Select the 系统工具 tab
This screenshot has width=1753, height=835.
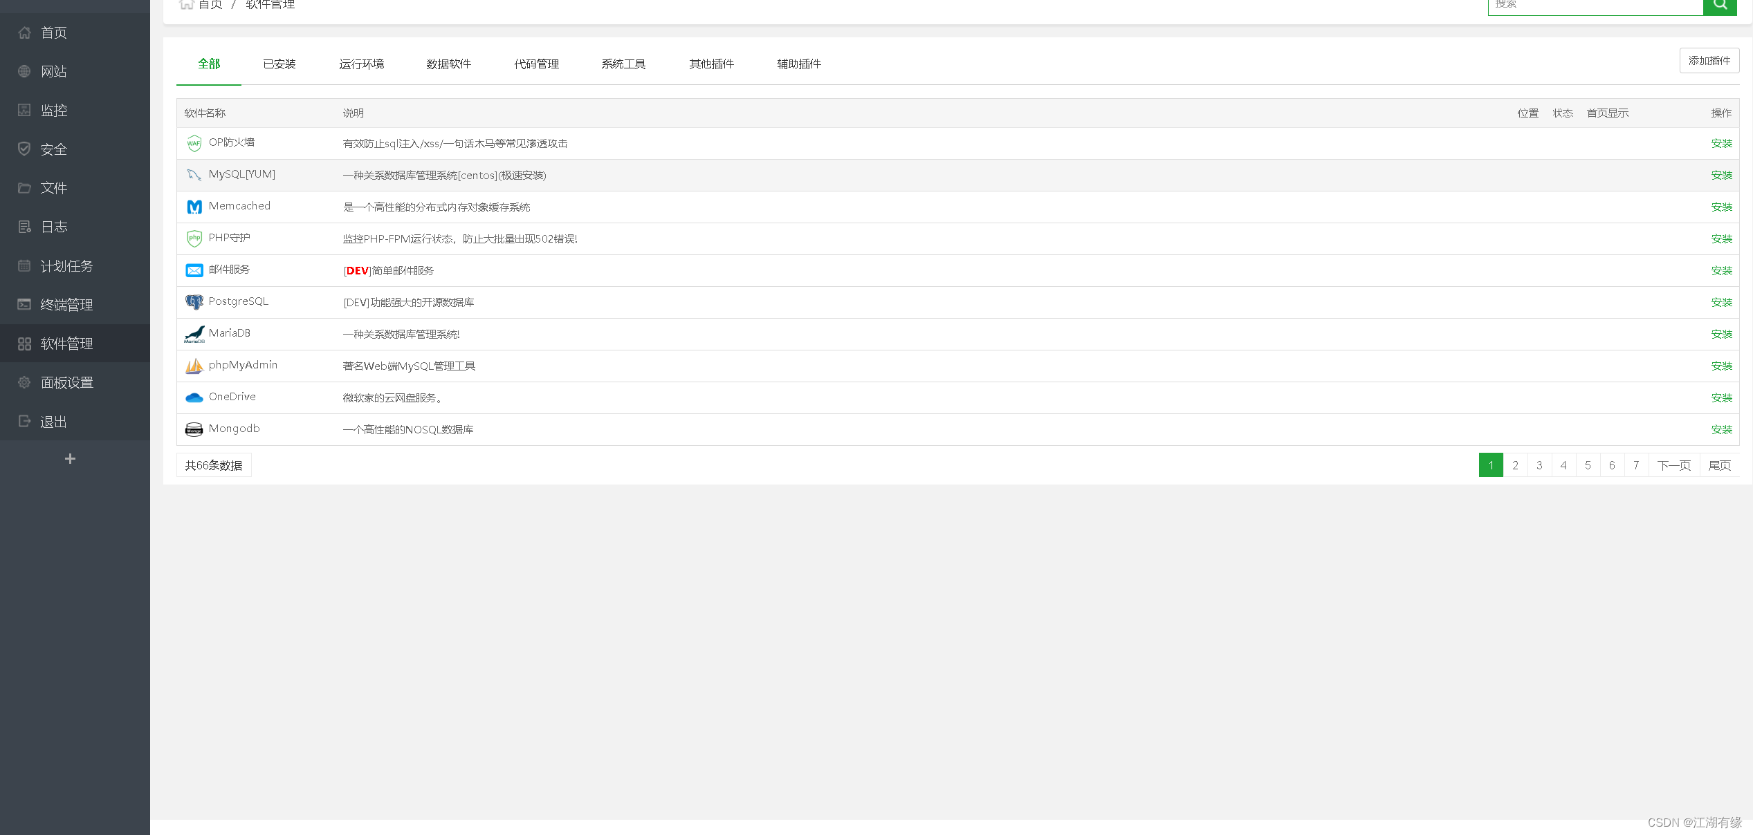(623, 64)
